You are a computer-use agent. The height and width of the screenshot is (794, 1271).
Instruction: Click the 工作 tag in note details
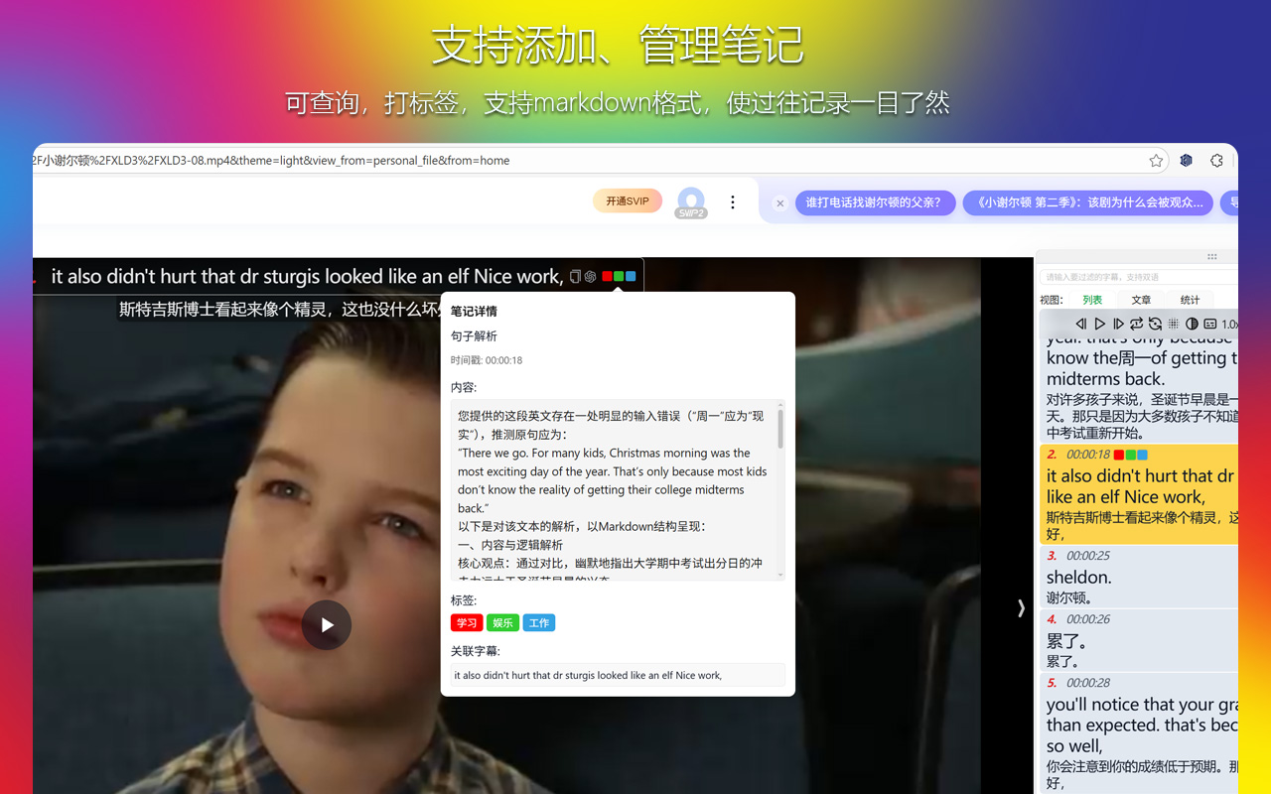tap(539, 623)
